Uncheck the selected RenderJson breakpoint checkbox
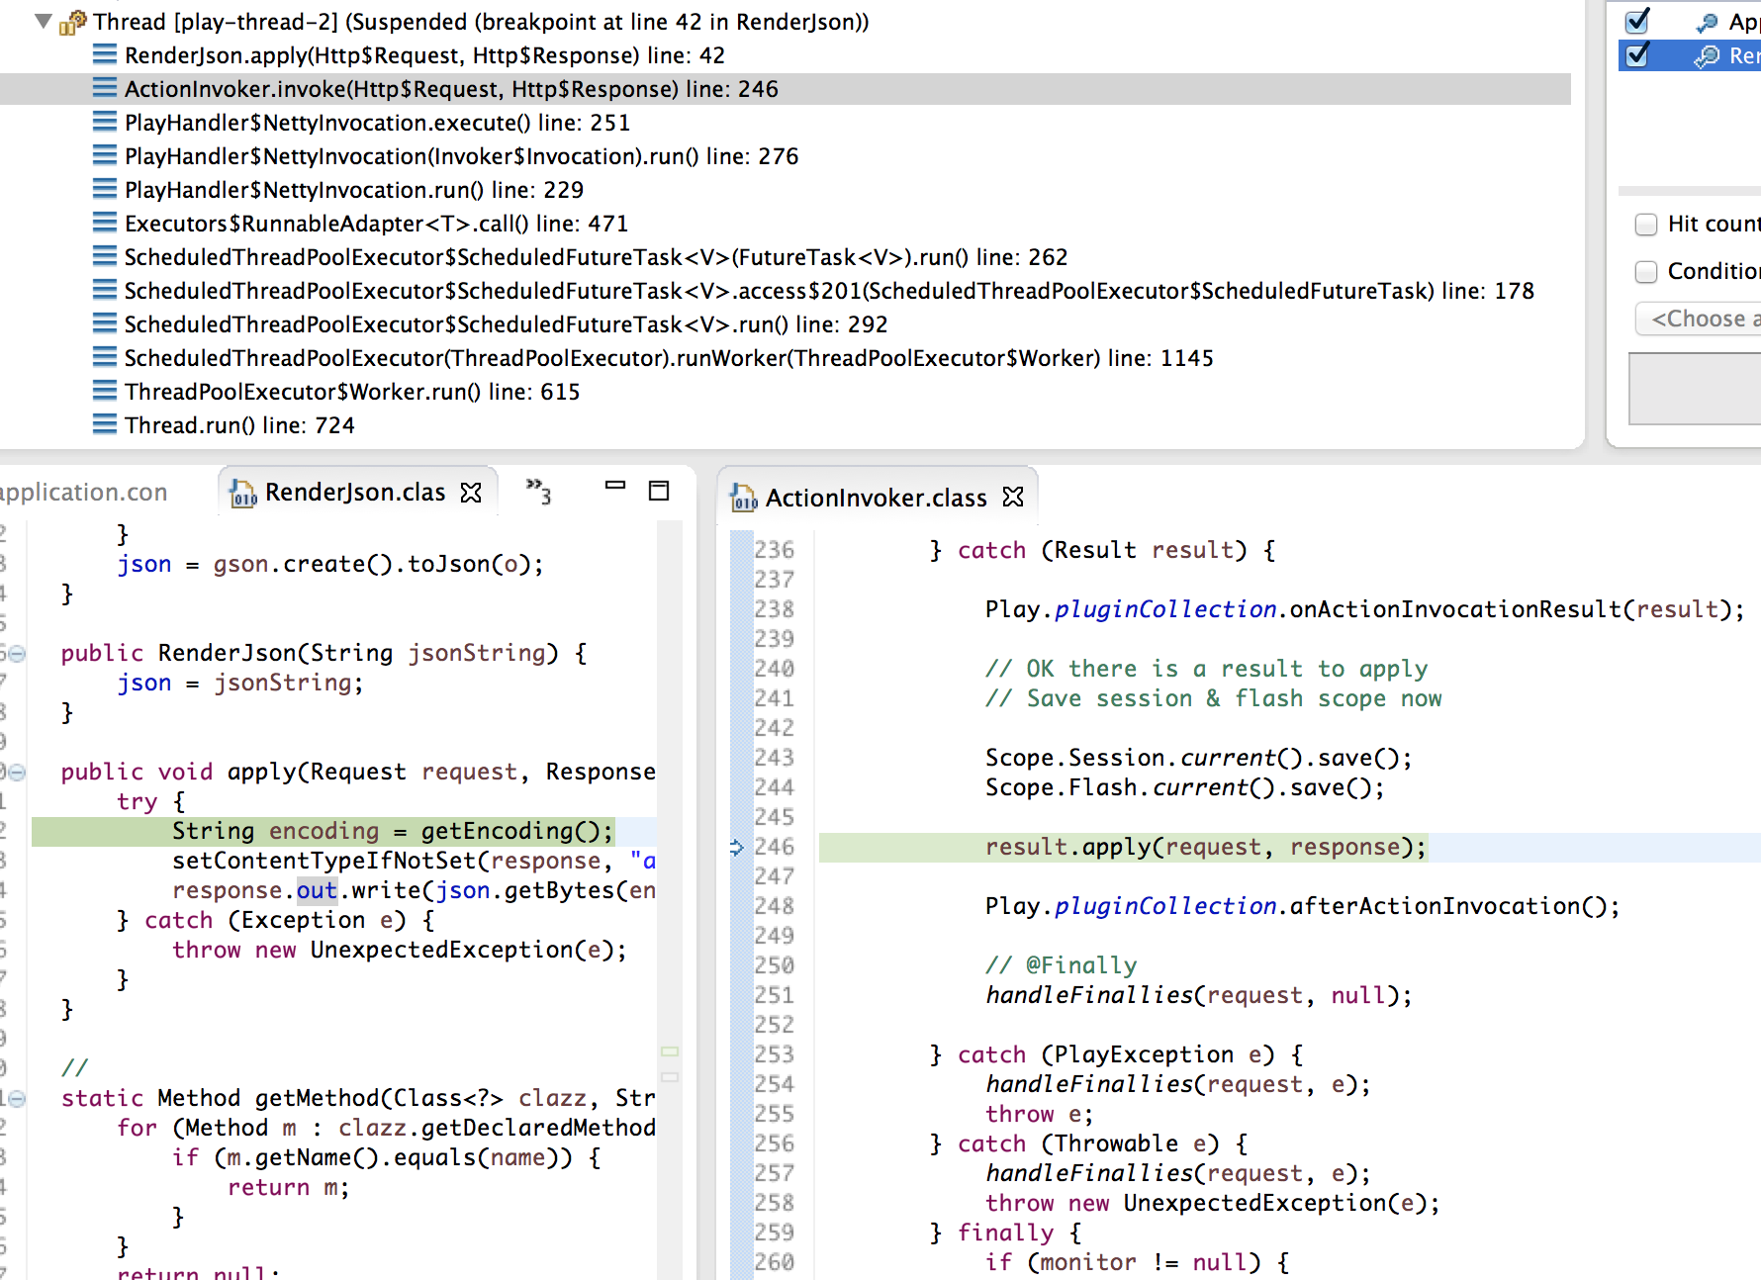The width and height of the screenshot is (1761, 1280). coord(1638,54)
